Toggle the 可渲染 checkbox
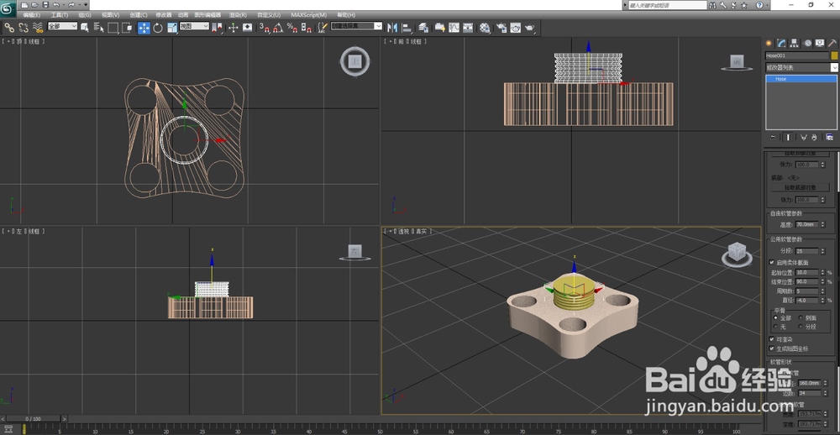Image resolution: width=840 pixels, height=435 pixels. [772, 338]
